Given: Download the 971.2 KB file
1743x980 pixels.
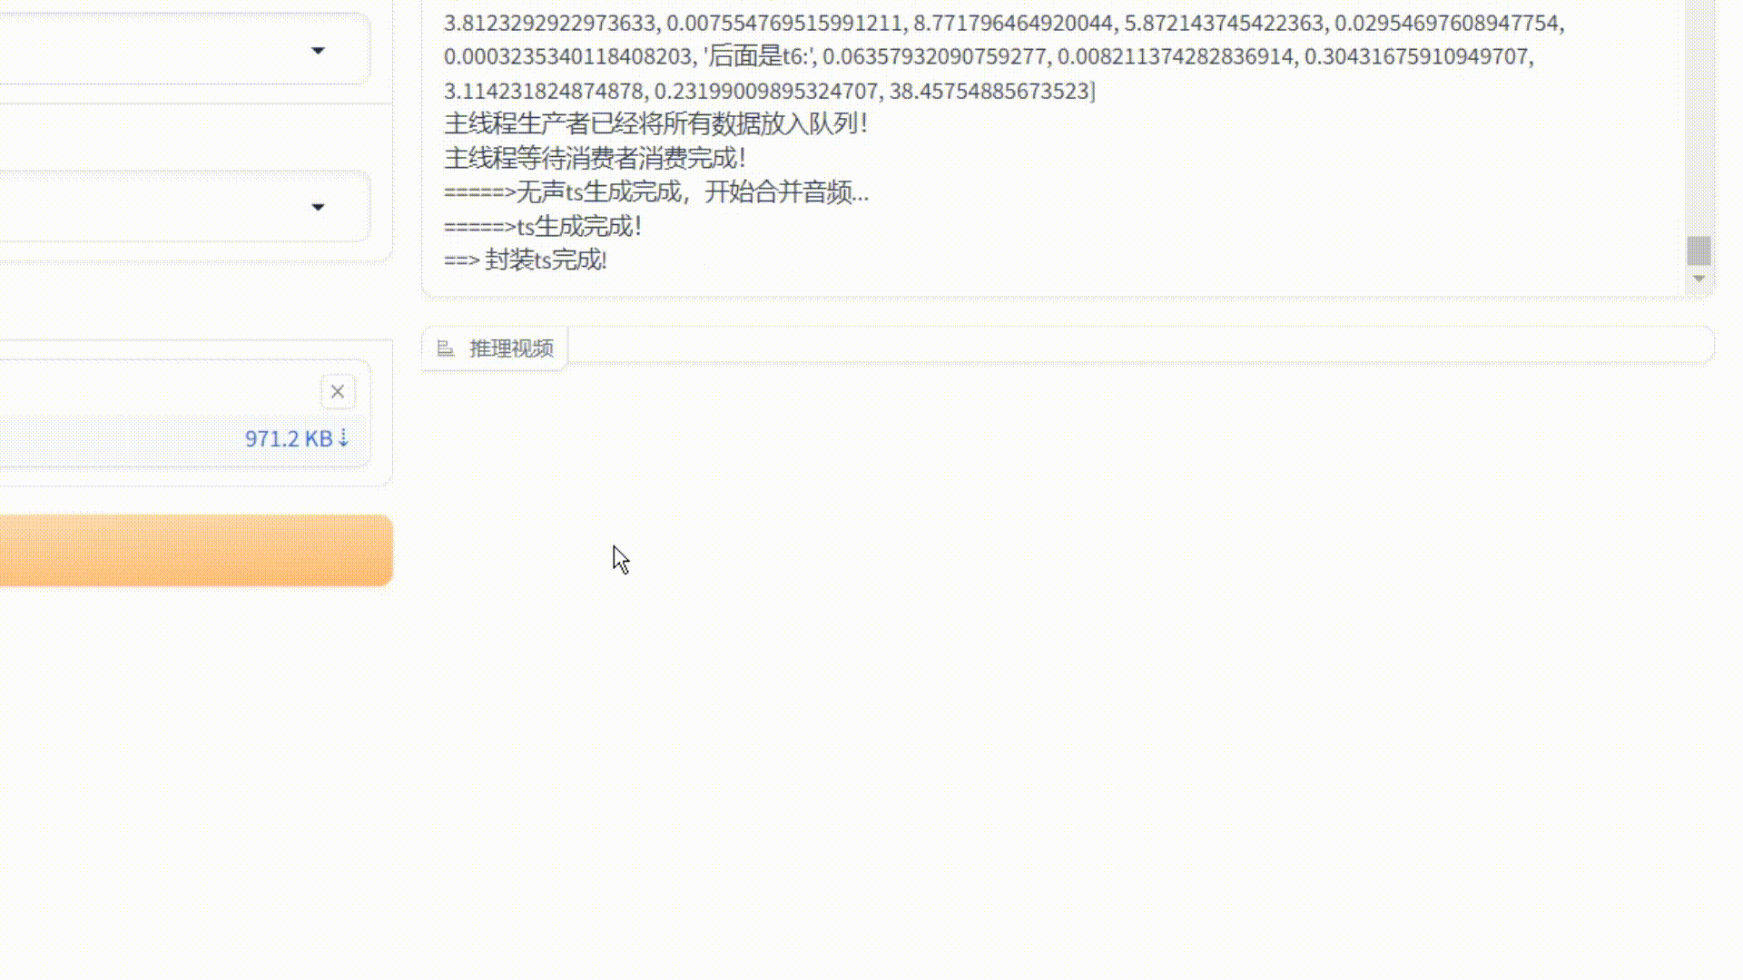Looking at the screenshot, I should pos(290,438).
